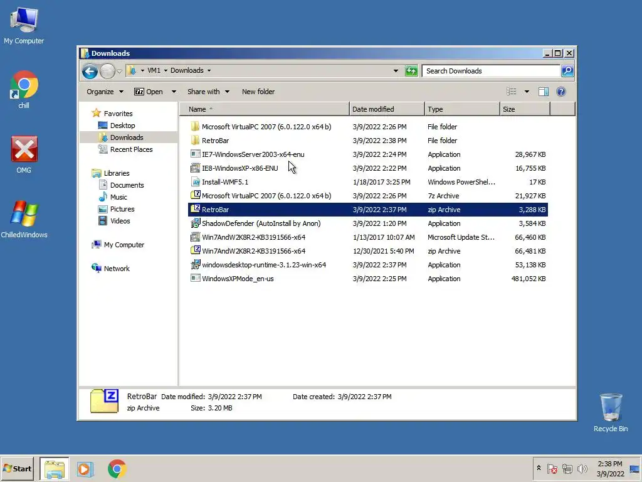This screenshot has width=642, height=482.
Task: Click the Change your view icon
Action: 512,92
